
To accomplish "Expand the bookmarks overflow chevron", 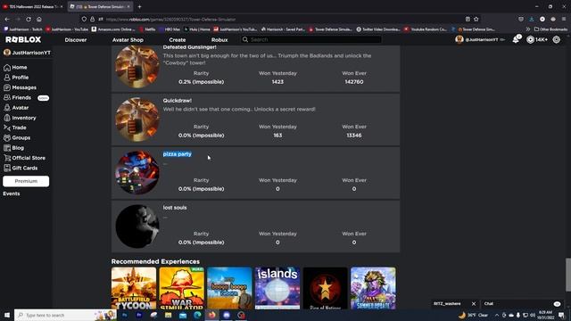I will [x=527, y=29].
